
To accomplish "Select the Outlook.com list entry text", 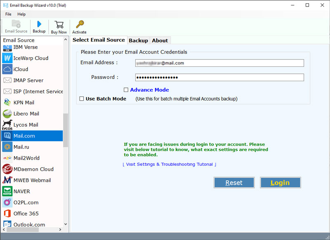I will point(29,224).
